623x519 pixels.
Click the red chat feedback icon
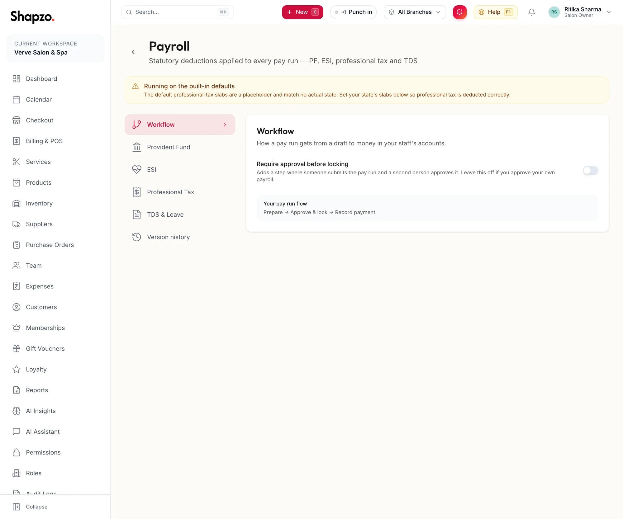point(460,12)
